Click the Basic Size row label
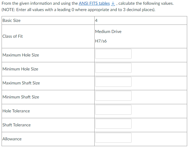 pos(11,21)
